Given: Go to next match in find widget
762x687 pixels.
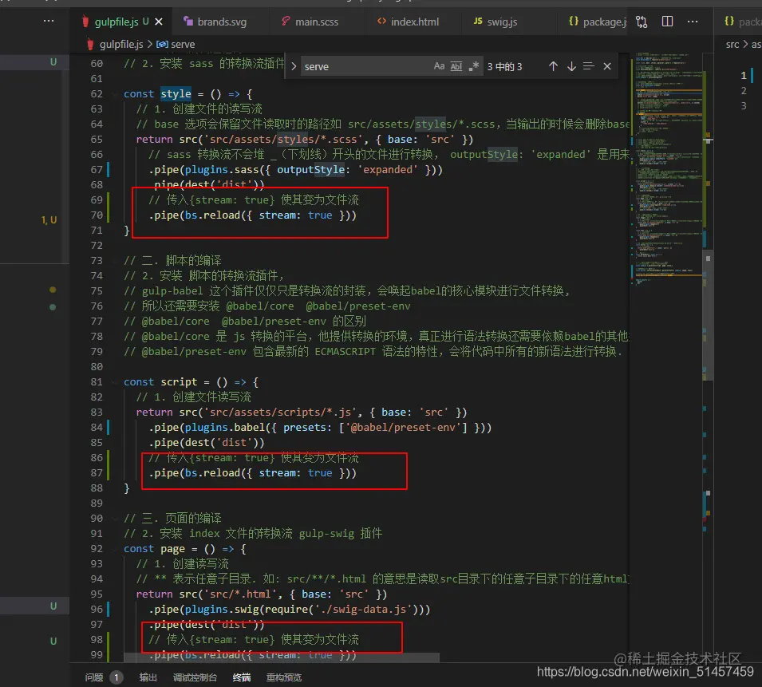Looking at the screenshot, I should click(x=571, y=66).
